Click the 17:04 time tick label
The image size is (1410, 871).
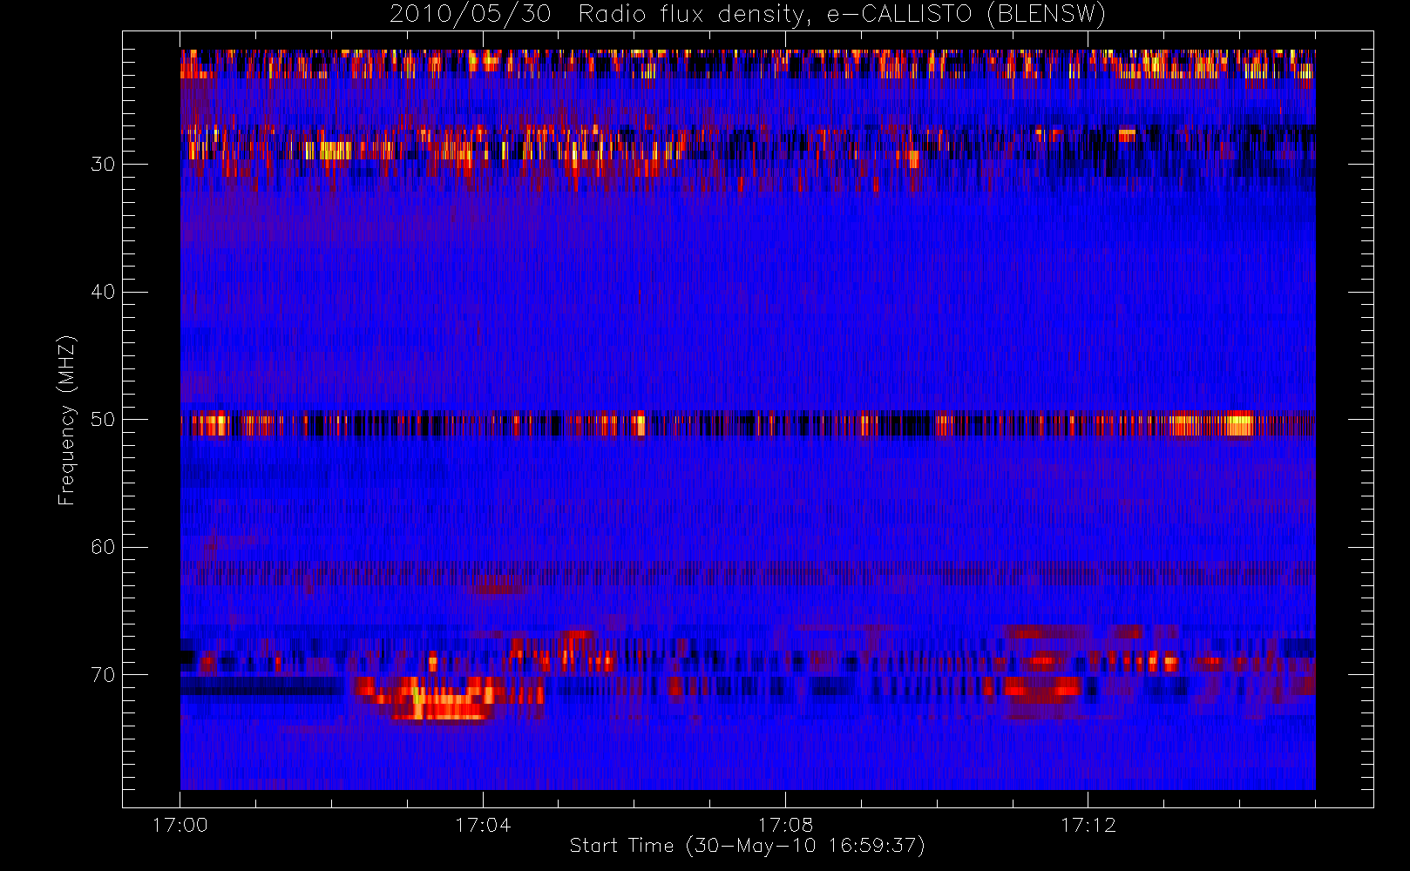pyautogui.click(x=483, y=825)
